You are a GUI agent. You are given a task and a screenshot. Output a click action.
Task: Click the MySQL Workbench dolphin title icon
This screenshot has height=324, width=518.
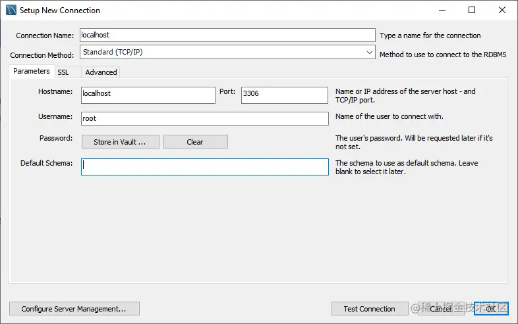click(x=11, y=11)
